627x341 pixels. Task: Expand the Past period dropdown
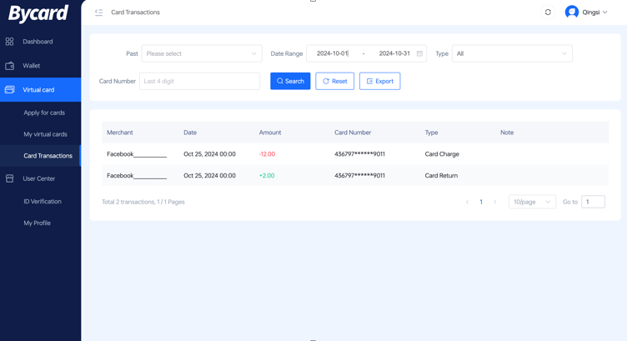click(201, 53)
